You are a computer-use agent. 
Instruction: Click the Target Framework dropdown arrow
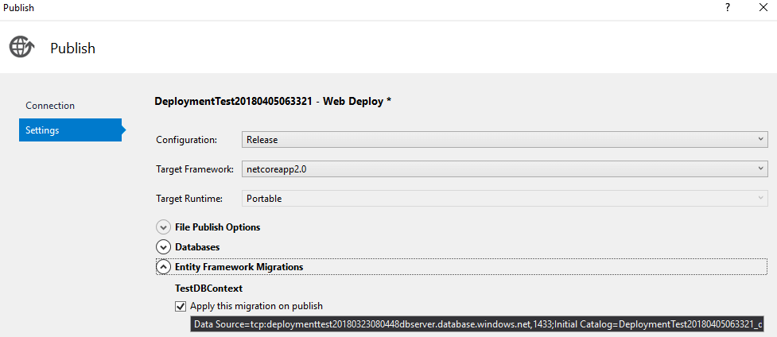761,169
